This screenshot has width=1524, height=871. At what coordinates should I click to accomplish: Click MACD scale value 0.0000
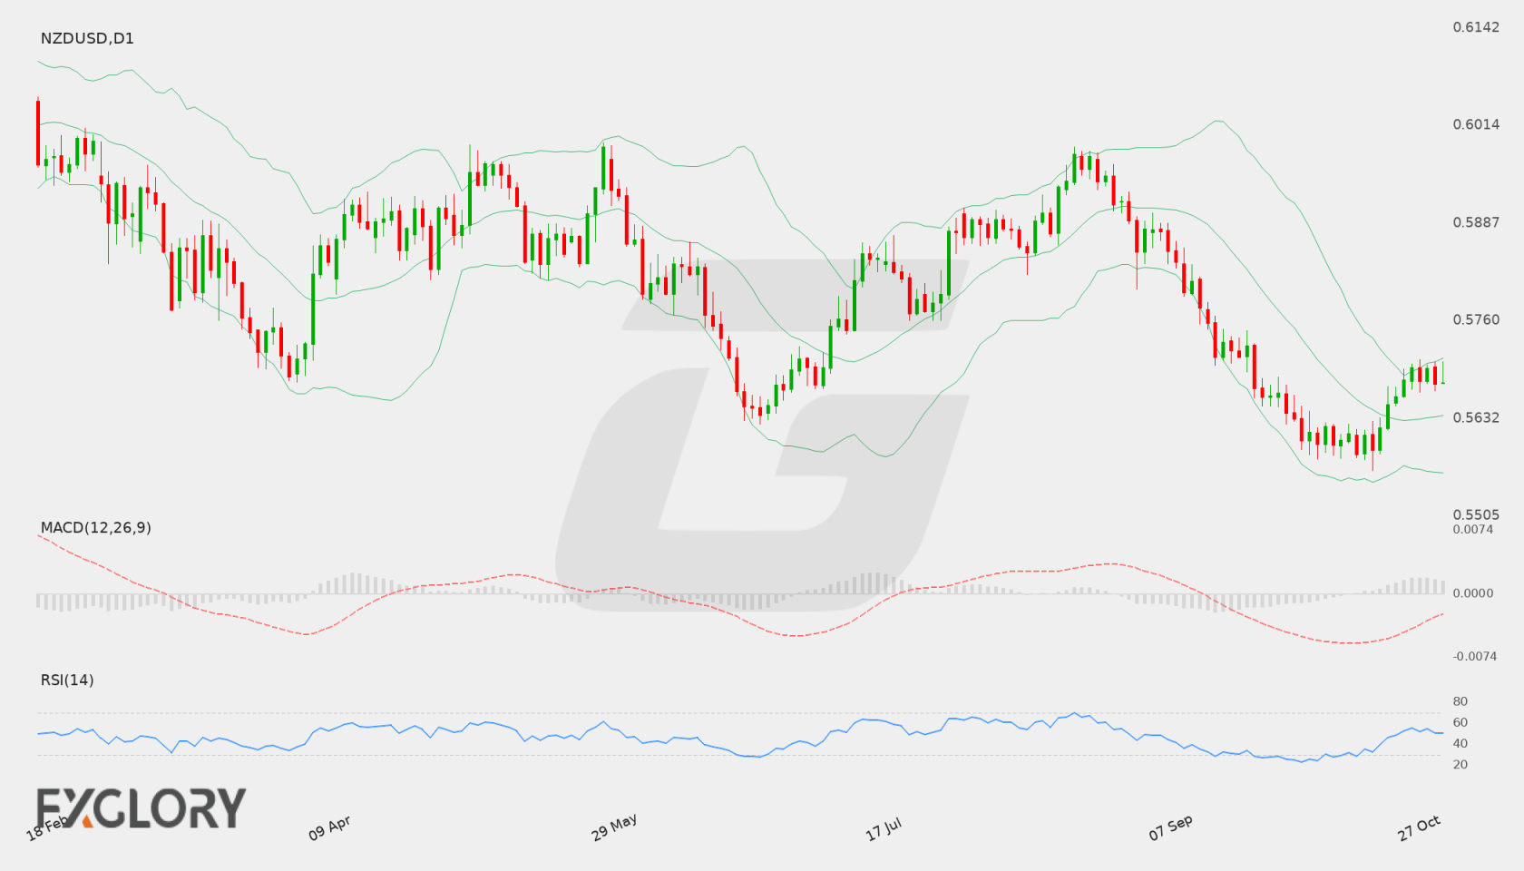coord(1473,592)
